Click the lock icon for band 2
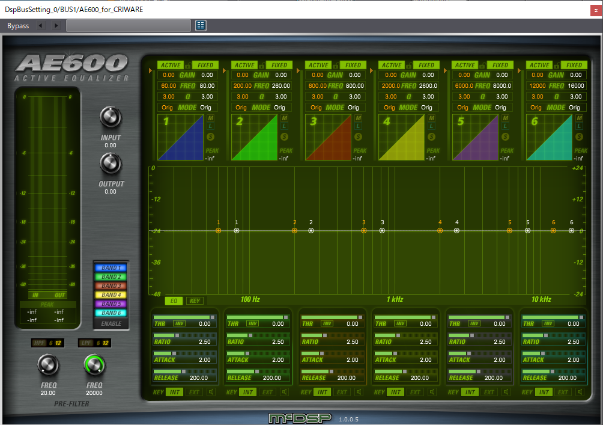Screen dimensions: 603x425 pyautogui.click(x=261, y=65)
